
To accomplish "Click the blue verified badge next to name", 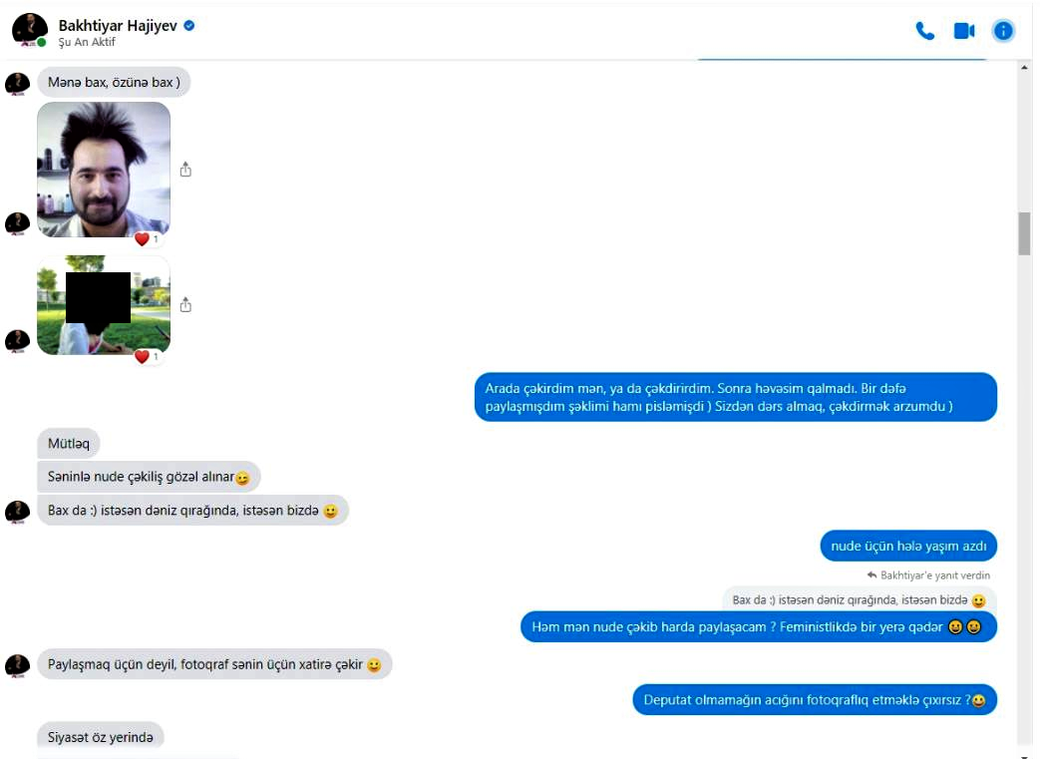I will 189,25.
